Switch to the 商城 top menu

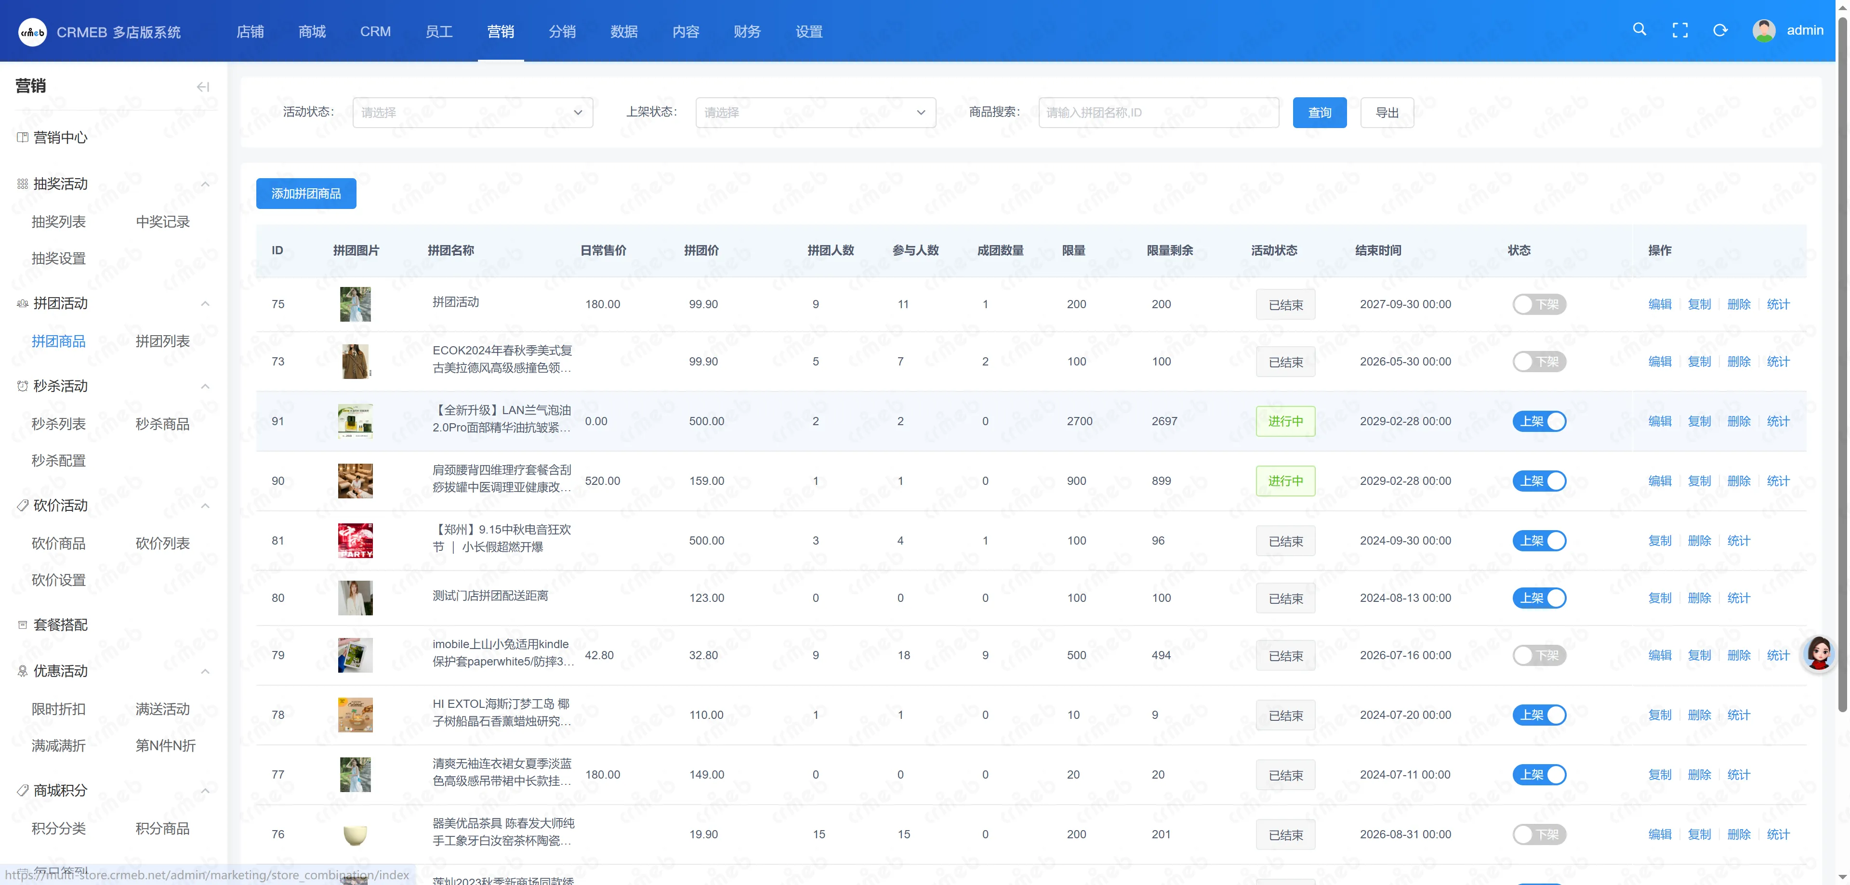[312, 32]
